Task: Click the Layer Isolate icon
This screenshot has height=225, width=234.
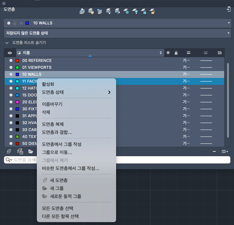Action: click(108, 11)
